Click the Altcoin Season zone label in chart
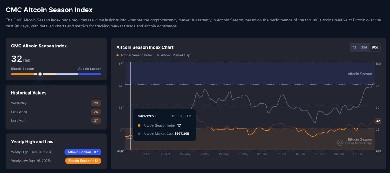390x173 pixels. point(360,74)
